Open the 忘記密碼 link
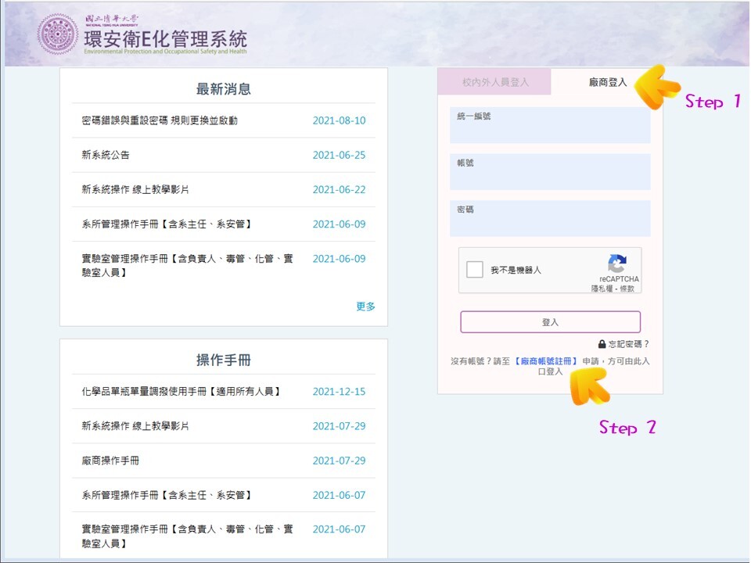Viewport: 751px width, 563px height. click(628, 344)
